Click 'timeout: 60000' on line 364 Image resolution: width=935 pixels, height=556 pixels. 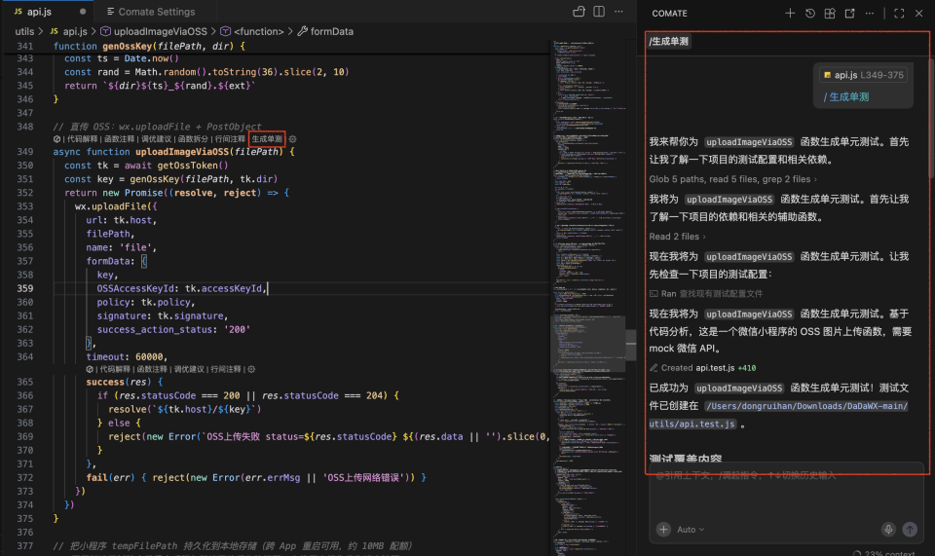(126, 357)
